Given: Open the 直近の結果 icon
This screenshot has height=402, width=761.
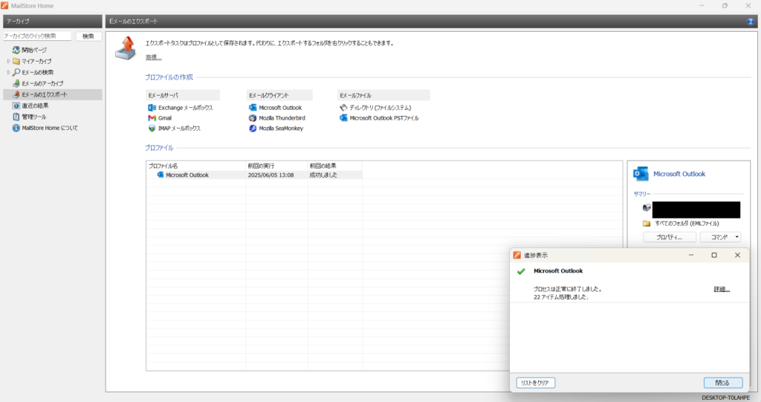Looking at the screenshot, I should [16, 106].
